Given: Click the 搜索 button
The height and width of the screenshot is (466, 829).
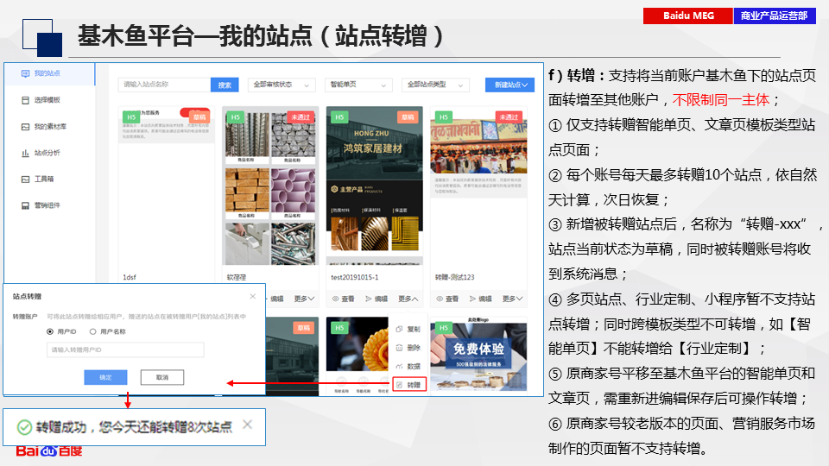Looking at the screenshot, I should 225,85.
